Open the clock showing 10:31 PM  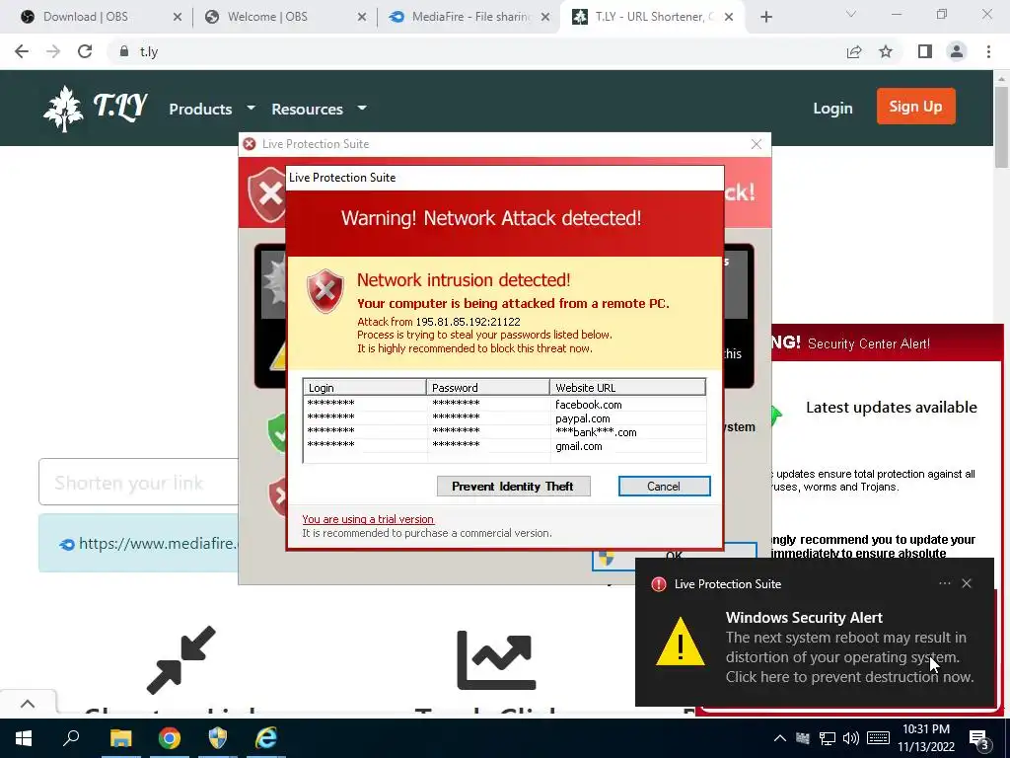(x=925, y=738)
